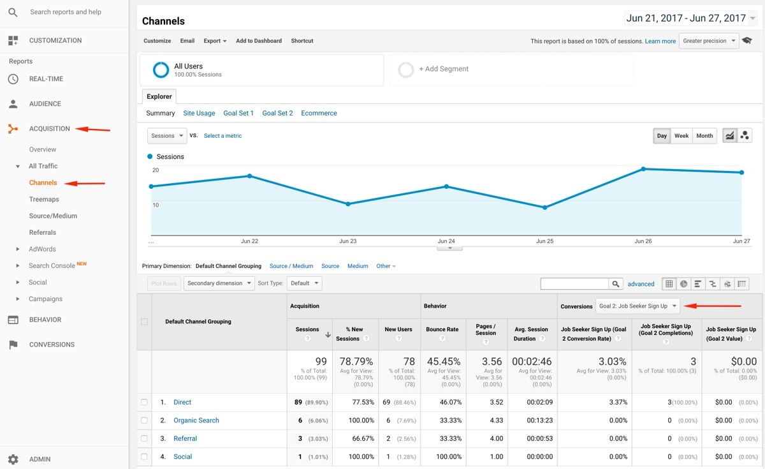Click the All Users segment circle icon
765x469 pixels.
(161, 70)
